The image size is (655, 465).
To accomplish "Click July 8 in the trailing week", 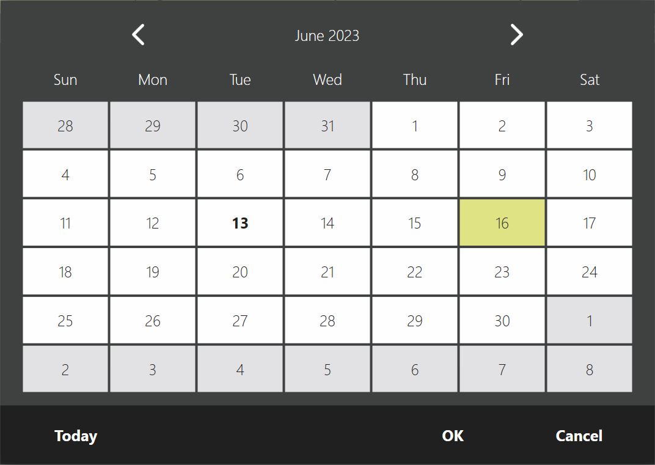I will tap(589, 369).
